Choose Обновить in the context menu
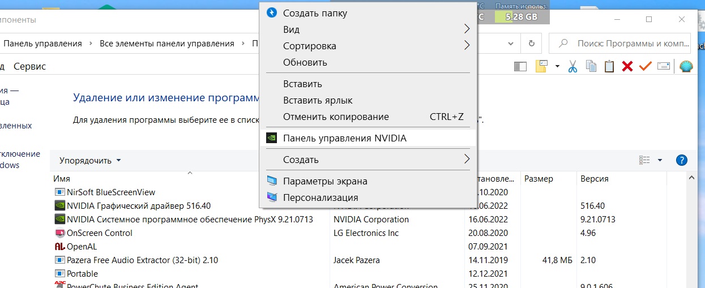This screenshot has width=705, height=288. click(x=305, y=62)
